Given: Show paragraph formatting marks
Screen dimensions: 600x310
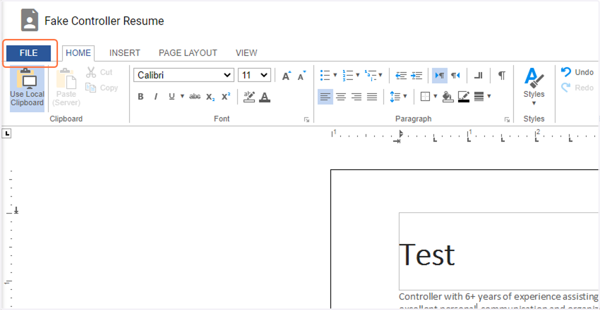Looking at the screenshot, I should click(501, 75).
